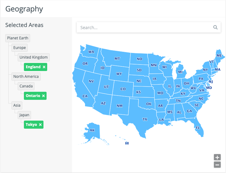The image size is (226, 173).
Task: Click the United Kingdom node
Action: (34, 57)
